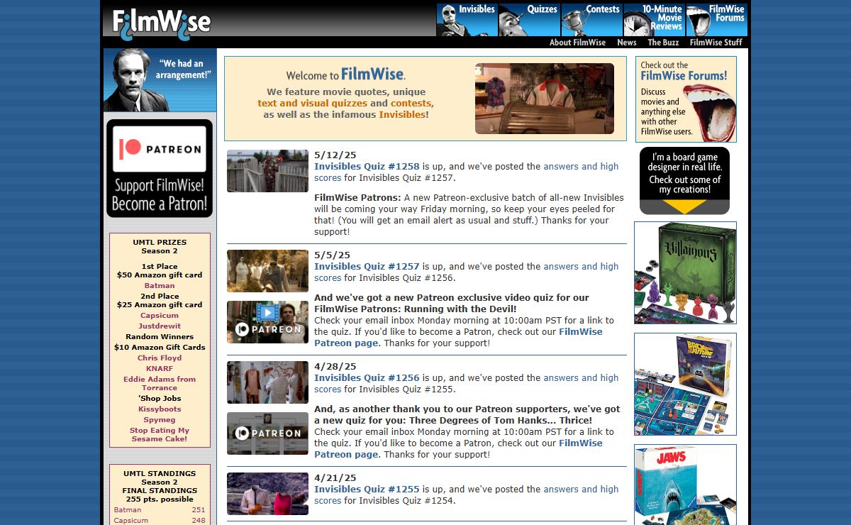Open Batman in UMTL Standings list

128,509
